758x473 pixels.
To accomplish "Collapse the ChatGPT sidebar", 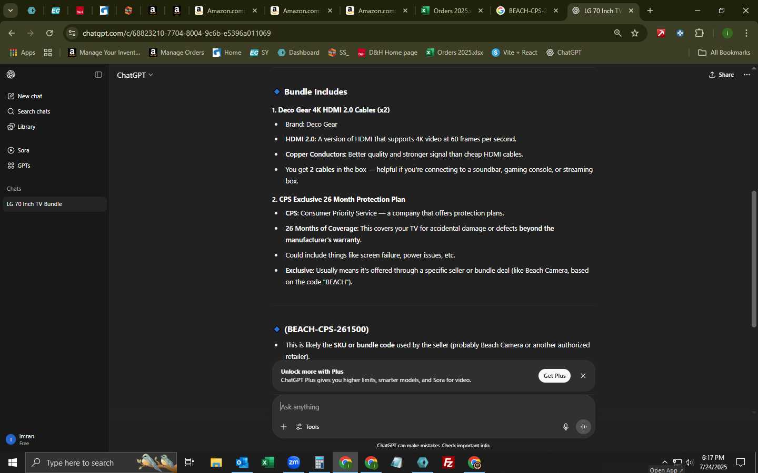I will click(98, 75).
